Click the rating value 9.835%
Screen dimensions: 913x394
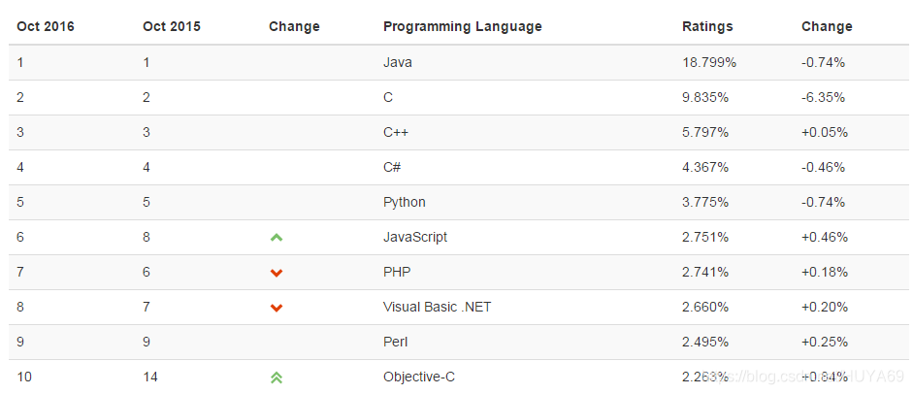pos(705,97)
